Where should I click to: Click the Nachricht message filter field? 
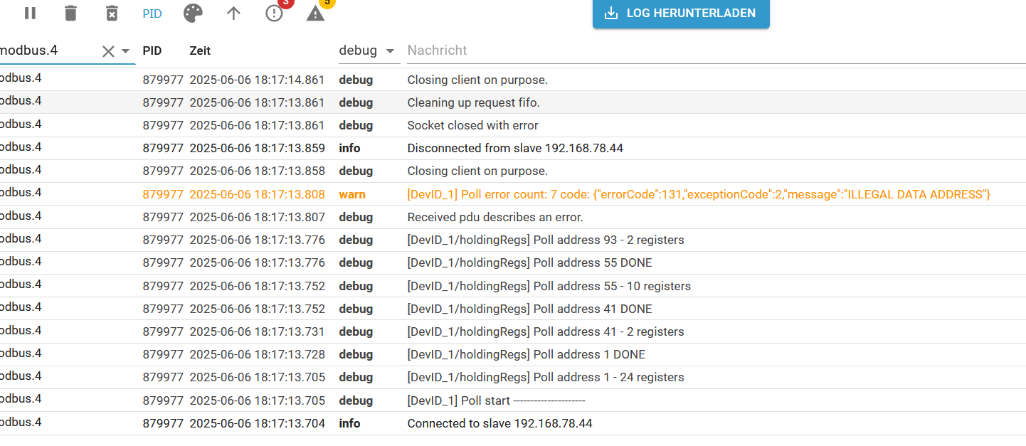712,51
